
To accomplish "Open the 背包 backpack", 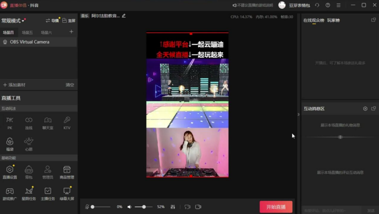I will pyautogui.click(x=29, y=172).
